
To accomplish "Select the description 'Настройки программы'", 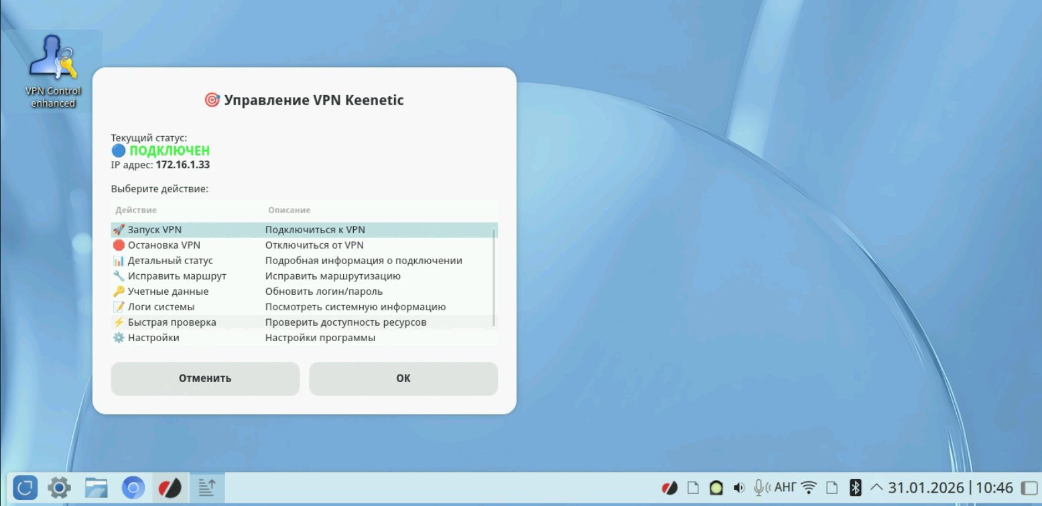I will [320, 338].
